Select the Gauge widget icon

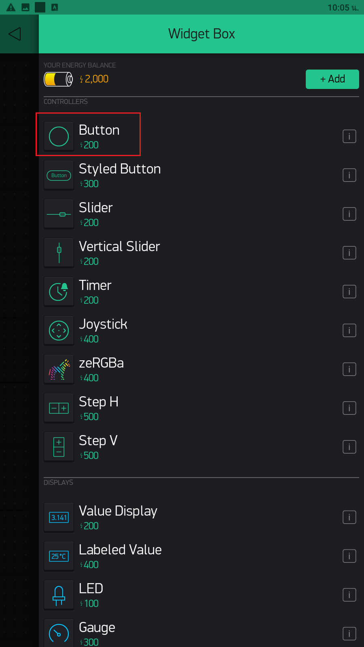(x=59, y=633)
